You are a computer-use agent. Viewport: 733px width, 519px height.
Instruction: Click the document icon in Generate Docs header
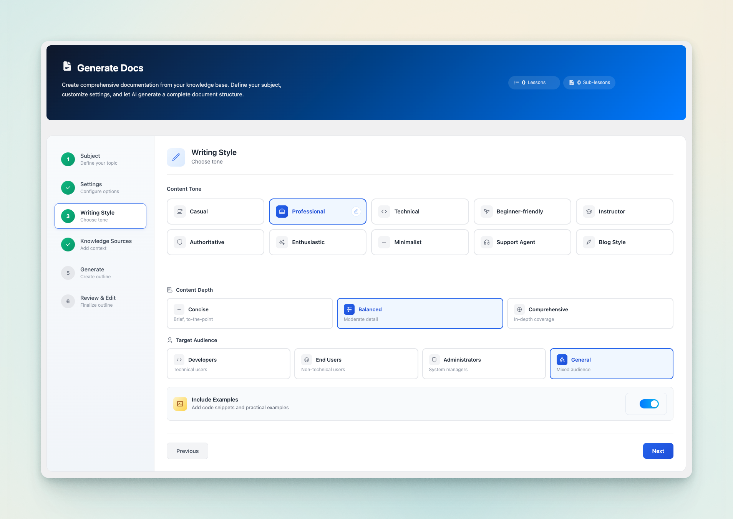(x=67, y=66)
